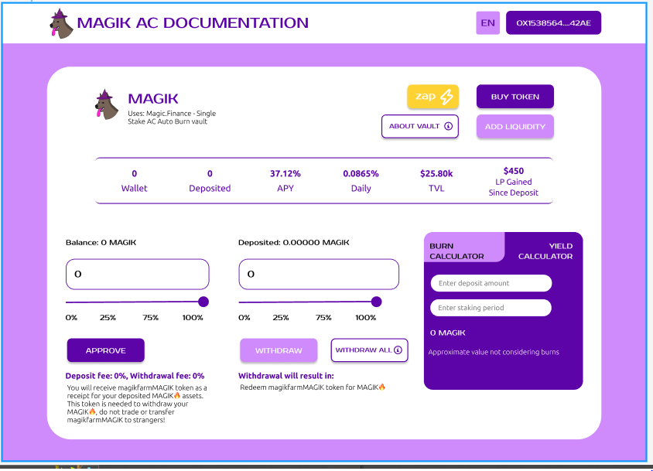
Task: Click $450 LP Gained Since Deposit
Action: coord(513,182)
